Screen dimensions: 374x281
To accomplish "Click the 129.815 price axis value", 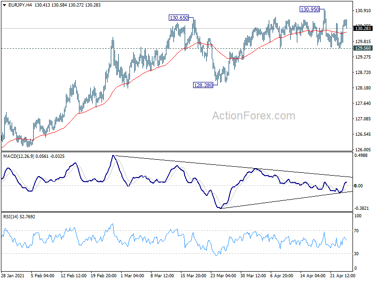I will 363,41.
